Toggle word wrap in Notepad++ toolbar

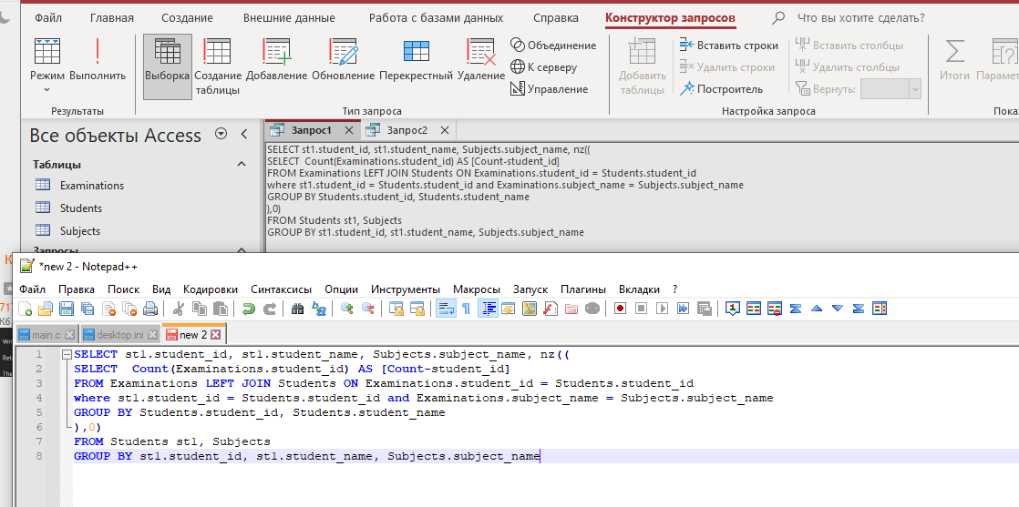444,309
